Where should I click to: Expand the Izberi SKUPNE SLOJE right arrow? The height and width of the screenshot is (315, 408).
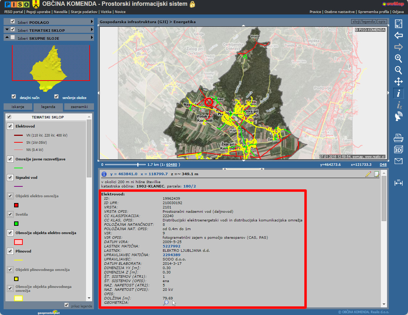[92, 38]
